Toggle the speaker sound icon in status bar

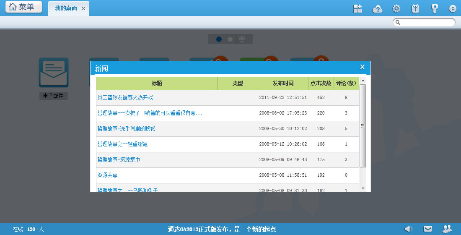(x=408, y=229)
